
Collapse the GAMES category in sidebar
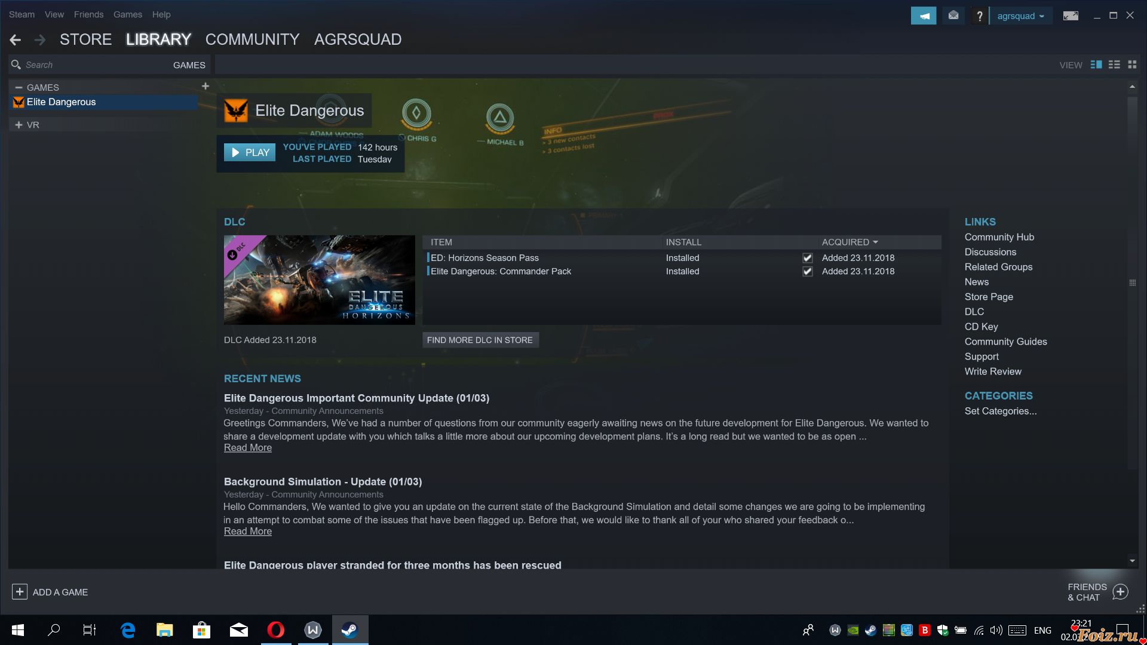19,87
